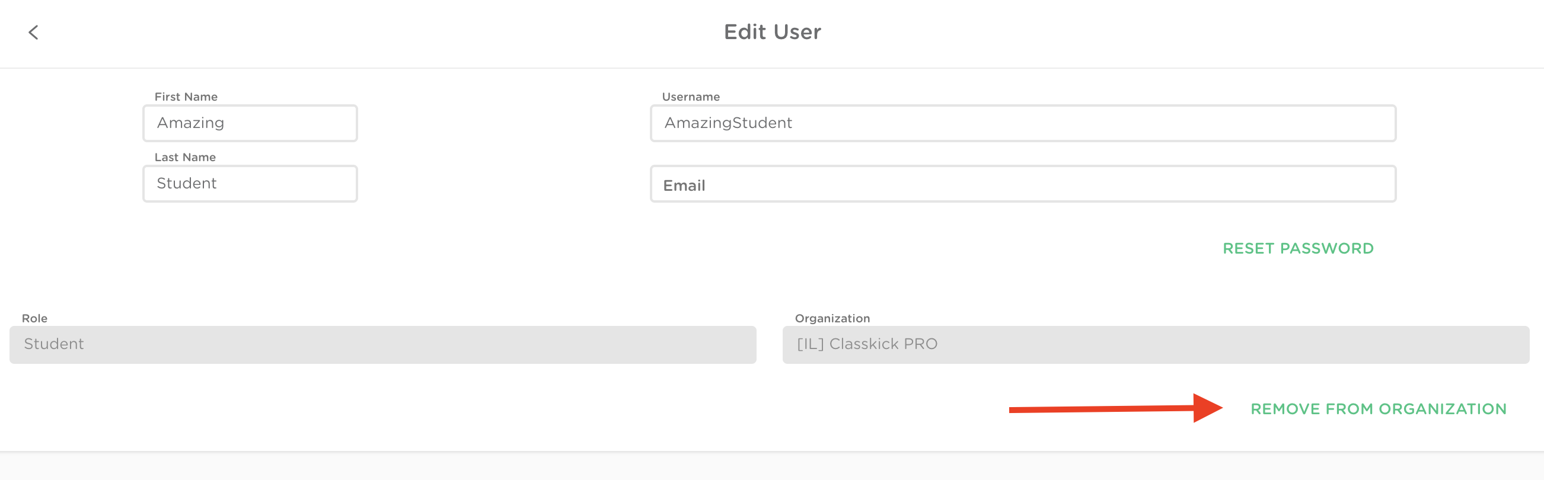
Task: Click the Organization label text
Action: click(832, 319)
